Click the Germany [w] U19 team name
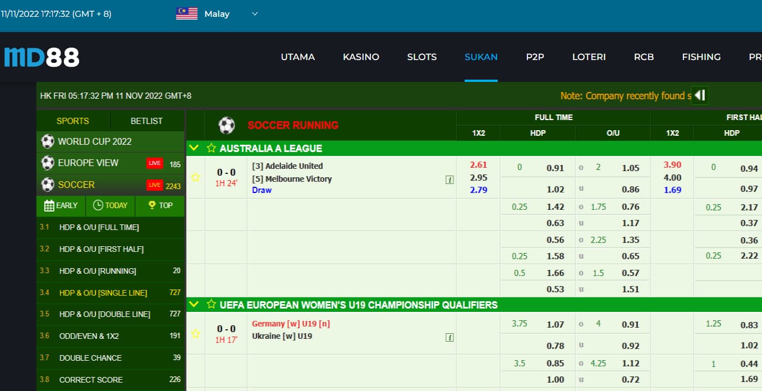 (x=291, y=324)
